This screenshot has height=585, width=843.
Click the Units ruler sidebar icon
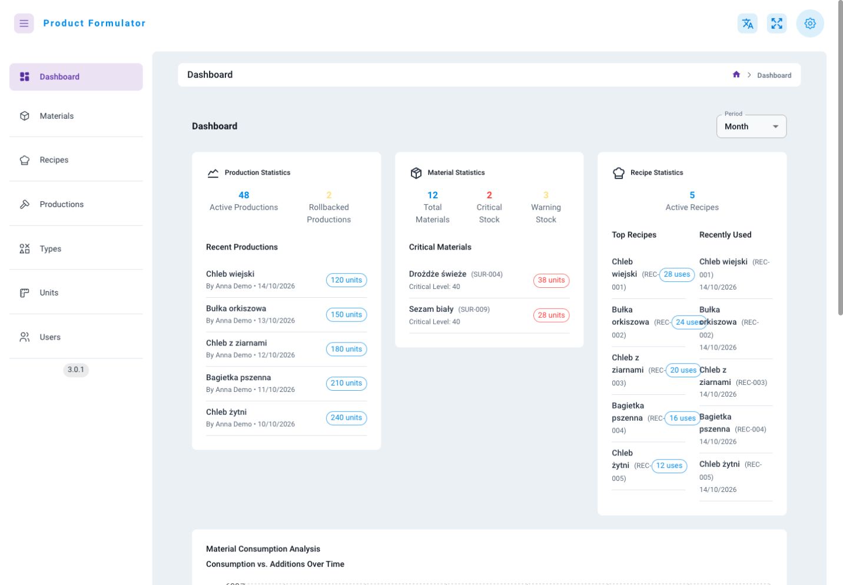25,292
